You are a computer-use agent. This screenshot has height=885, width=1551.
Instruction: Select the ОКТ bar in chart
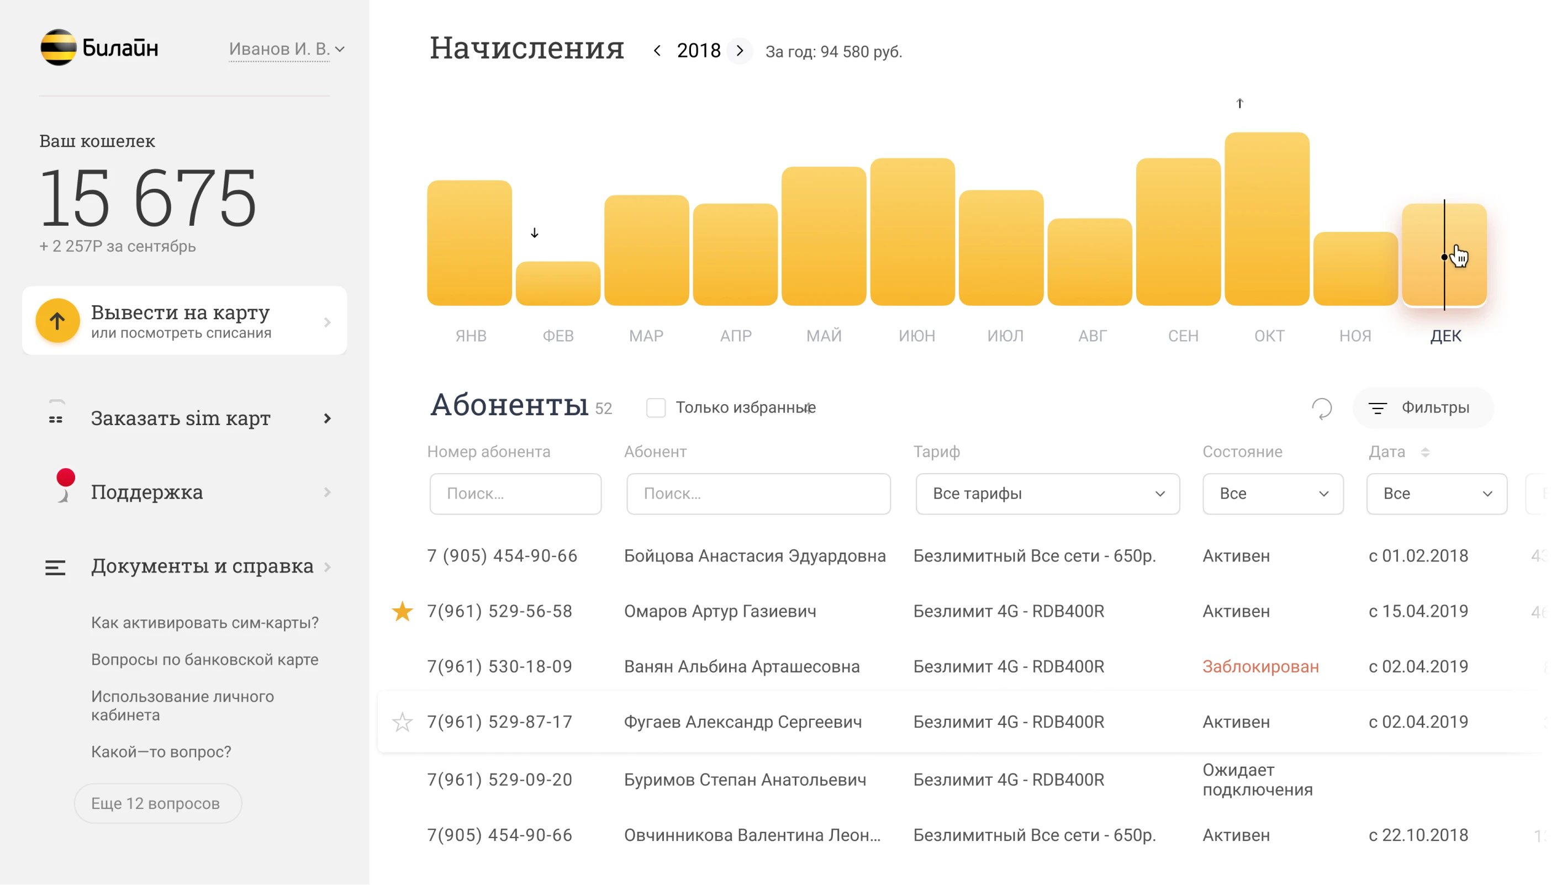pyautogui.click(x=1267, y=218)
